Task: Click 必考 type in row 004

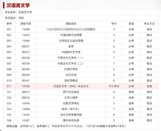Action: tap(131, 46)
